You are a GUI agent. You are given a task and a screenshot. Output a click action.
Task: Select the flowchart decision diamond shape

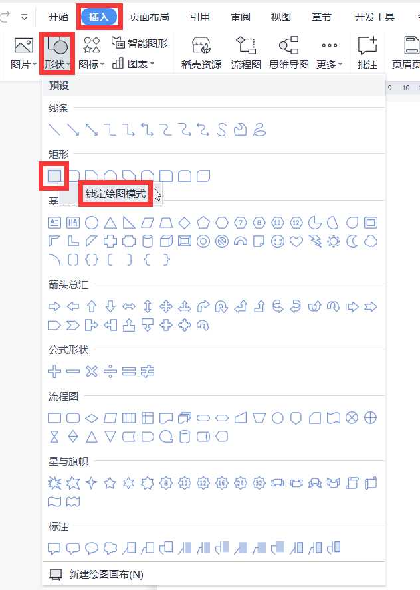tap(92, 418)
